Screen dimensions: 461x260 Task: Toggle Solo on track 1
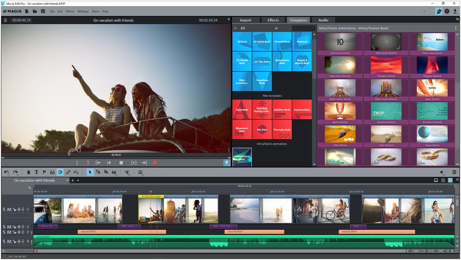click(x=4, y=209)
